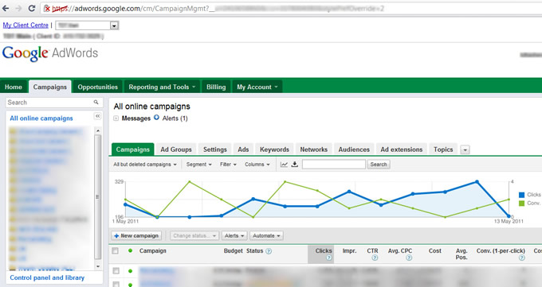
Task: Open the Alerts dropdown button
Action: 234,235
